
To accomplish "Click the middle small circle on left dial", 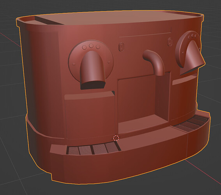I will (91, 46).
